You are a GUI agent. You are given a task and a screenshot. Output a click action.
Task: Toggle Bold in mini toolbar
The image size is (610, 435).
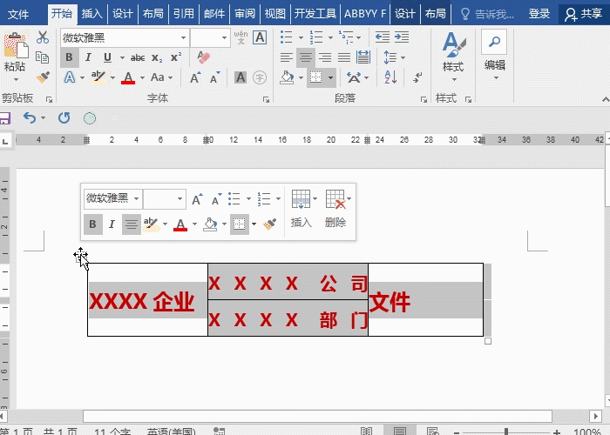coord(93,224)
